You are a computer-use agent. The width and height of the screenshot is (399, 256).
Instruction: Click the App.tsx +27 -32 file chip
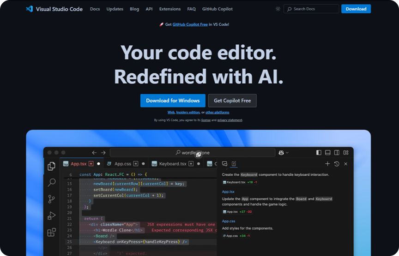pyautogui.click(x=237, y=212)
